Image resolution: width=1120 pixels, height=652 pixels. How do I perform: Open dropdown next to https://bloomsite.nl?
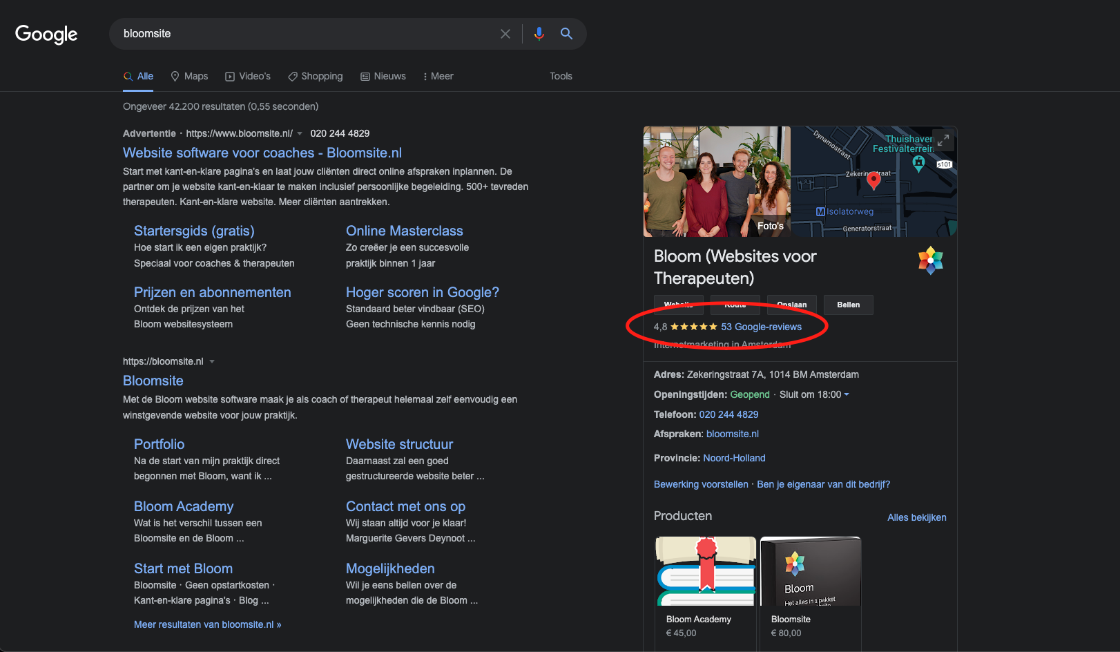(212, 362)
